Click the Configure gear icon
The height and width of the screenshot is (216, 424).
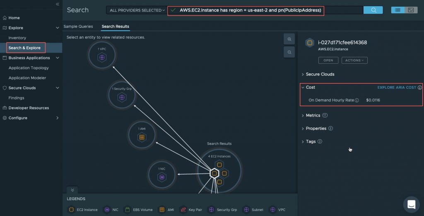(5, 118)
